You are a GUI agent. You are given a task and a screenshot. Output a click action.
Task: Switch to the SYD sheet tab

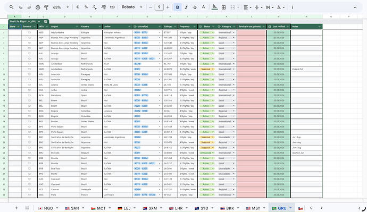pyautogui.click(x=204, y=208)
